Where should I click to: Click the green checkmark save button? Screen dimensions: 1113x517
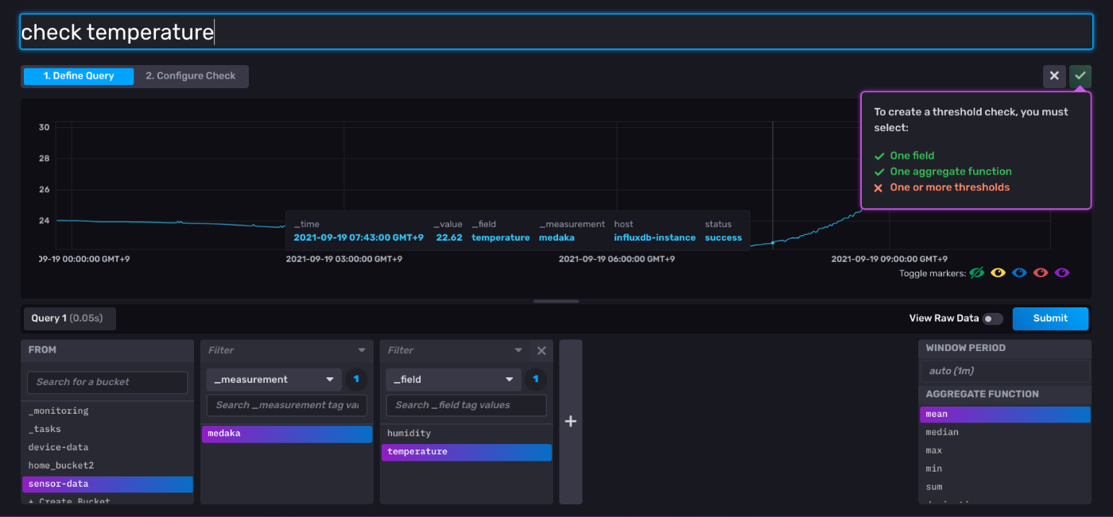point(1080,76)
